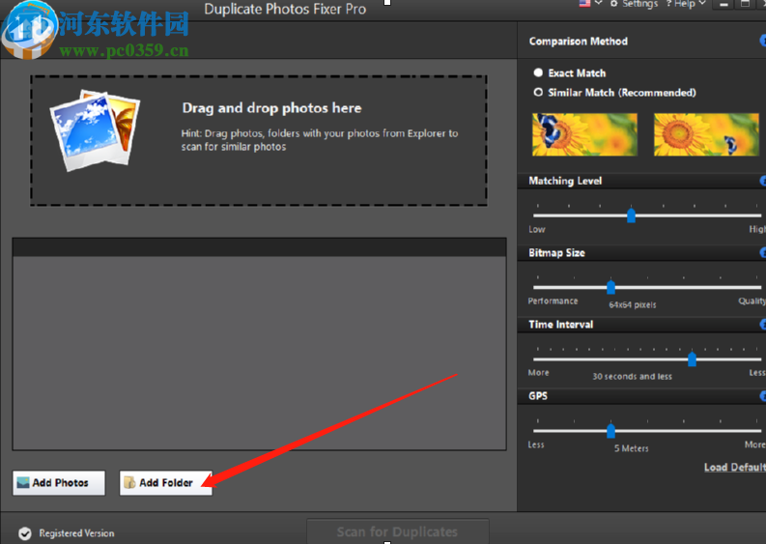Click the Matching Level slider handle

(x=631, y=215)
